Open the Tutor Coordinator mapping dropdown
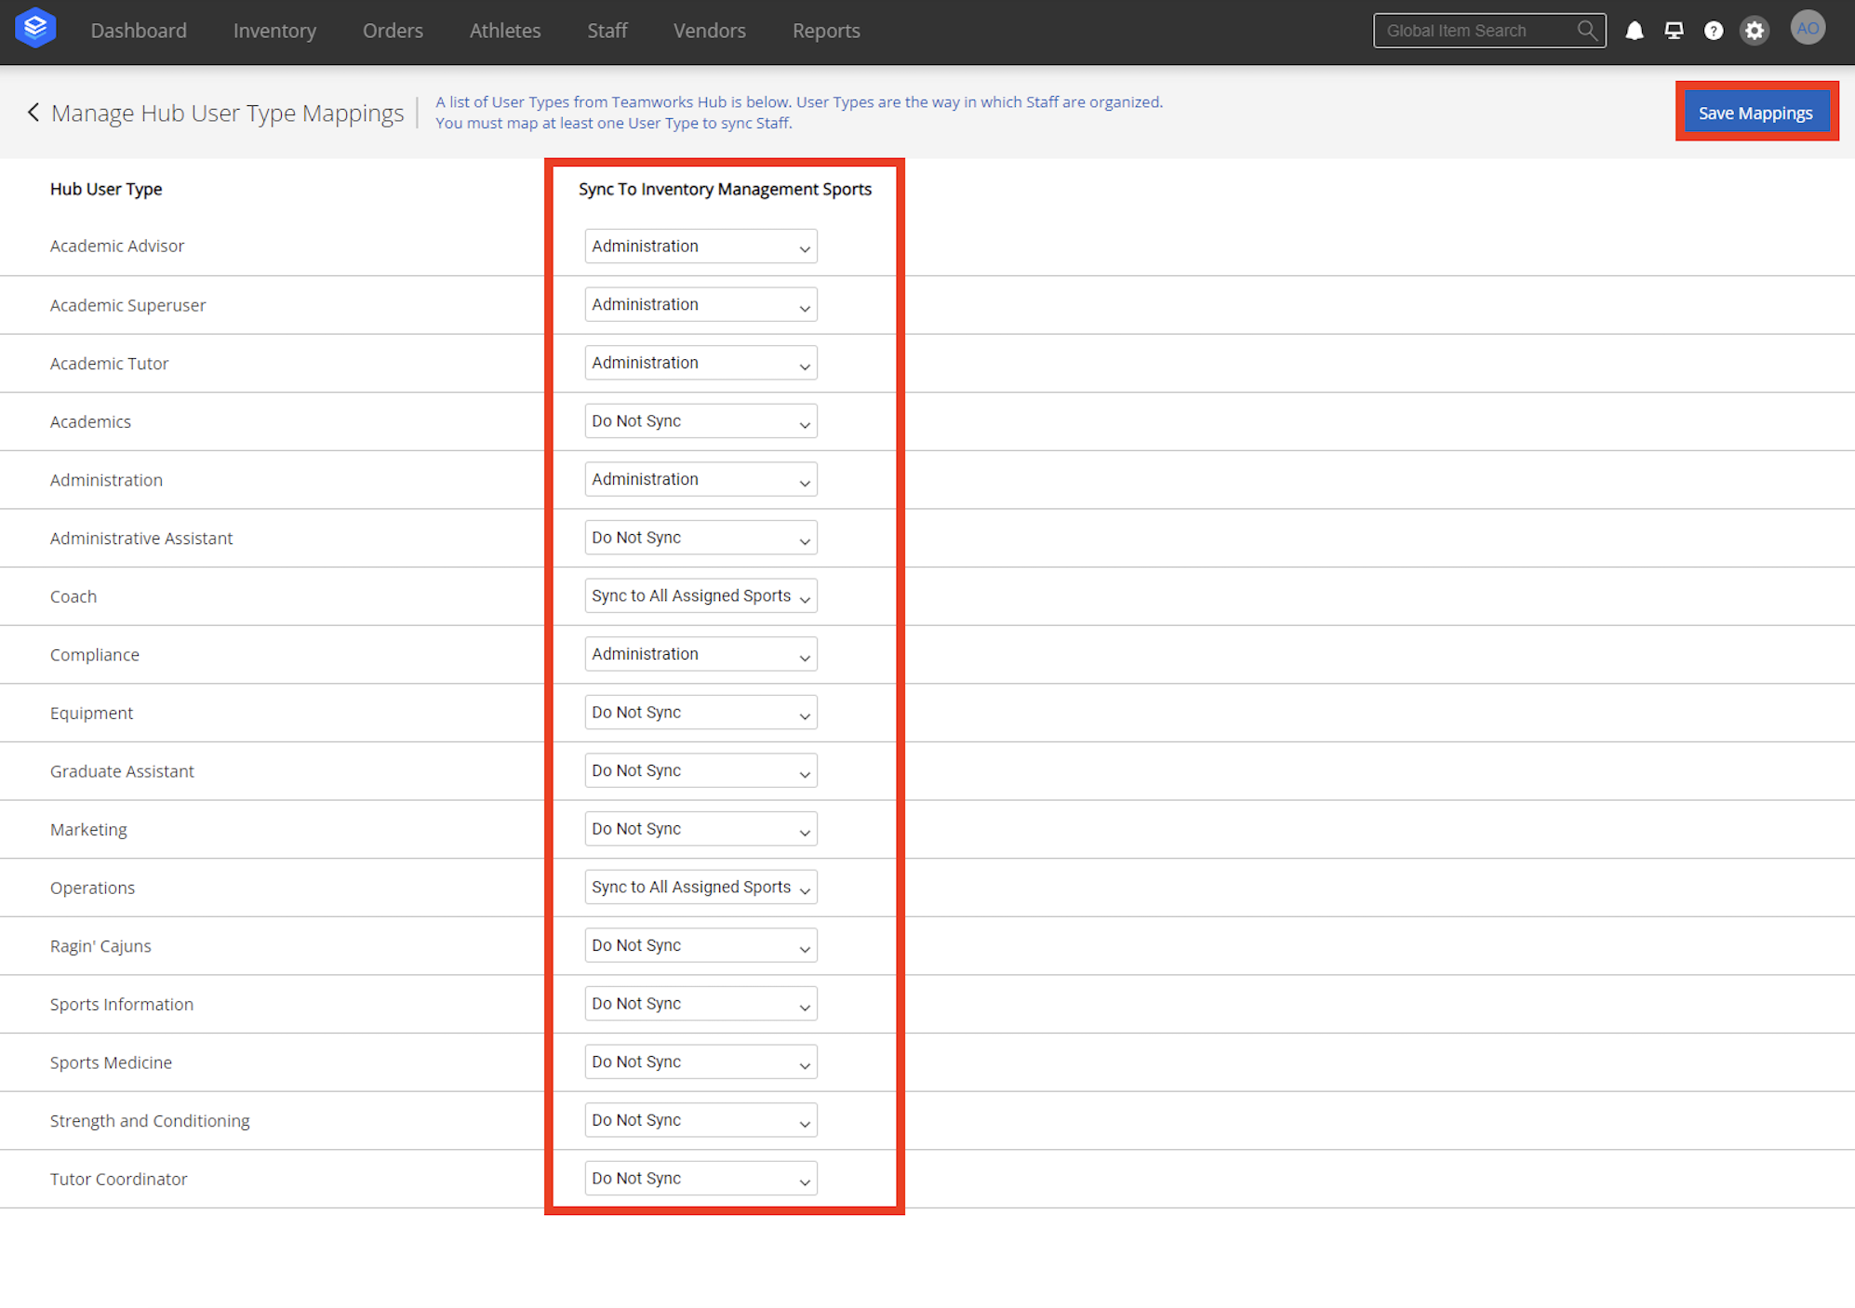 (700, 1178)
